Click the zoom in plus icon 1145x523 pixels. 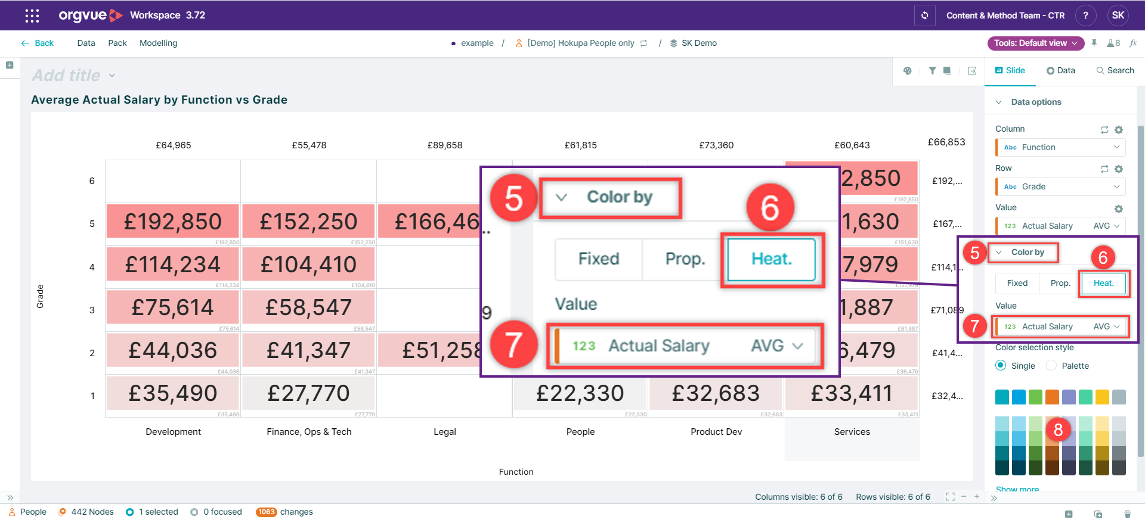click(x=977, y=496)
